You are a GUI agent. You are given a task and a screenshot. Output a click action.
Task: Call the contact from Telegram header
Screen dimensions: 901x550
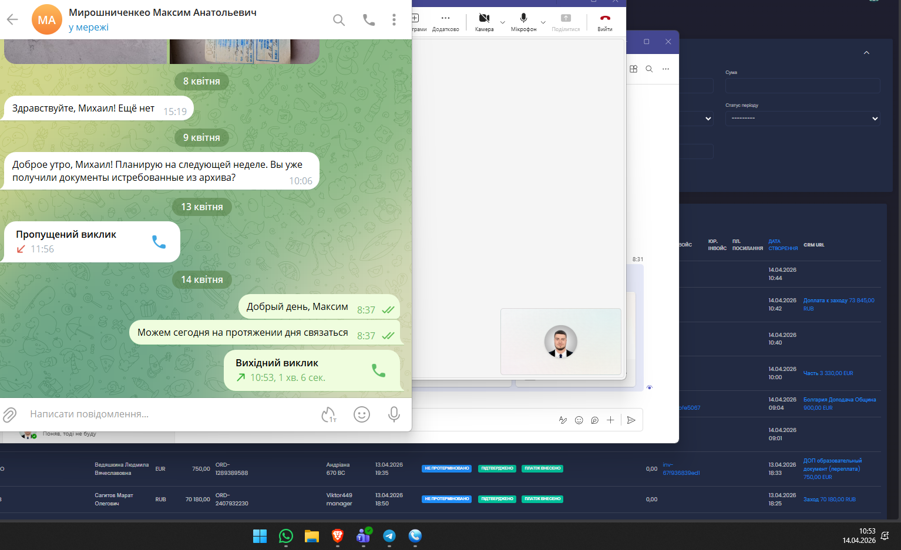tap(369, 20)
